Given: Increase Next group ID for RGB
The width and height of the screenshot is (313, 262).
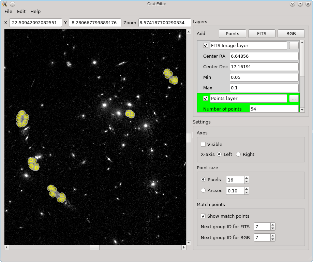Looking at the screenshot, I should 273,236.
